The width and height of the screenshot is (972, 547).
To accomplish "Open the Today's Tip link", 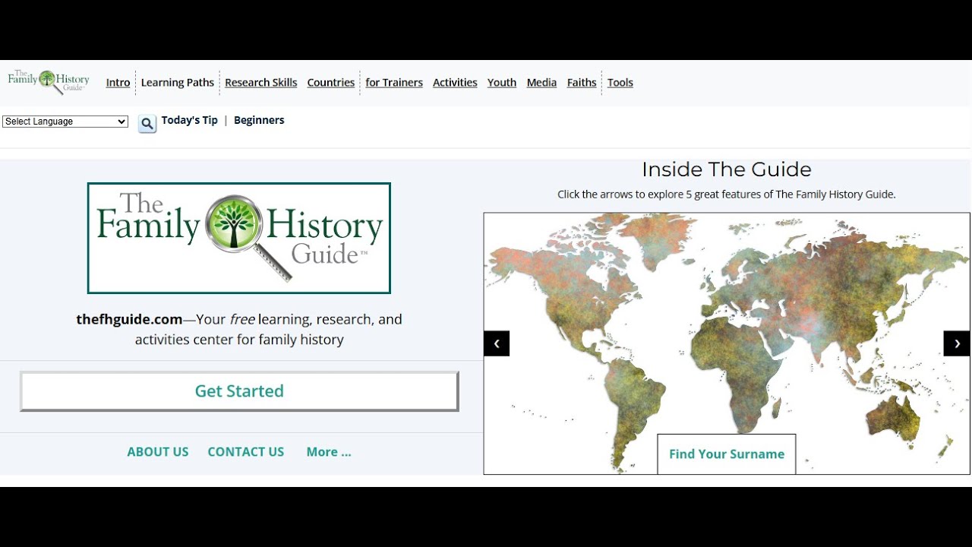I will pos(190,120).
